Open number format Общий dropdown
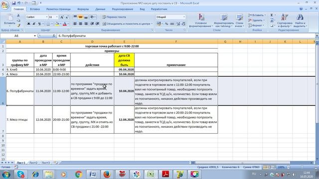319x179 pixels. 184,17
